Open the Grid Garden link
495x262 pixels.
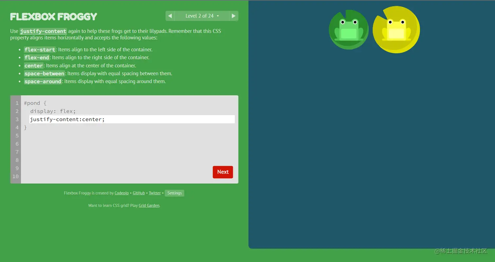pyautogui.click(x=149, y=205)
